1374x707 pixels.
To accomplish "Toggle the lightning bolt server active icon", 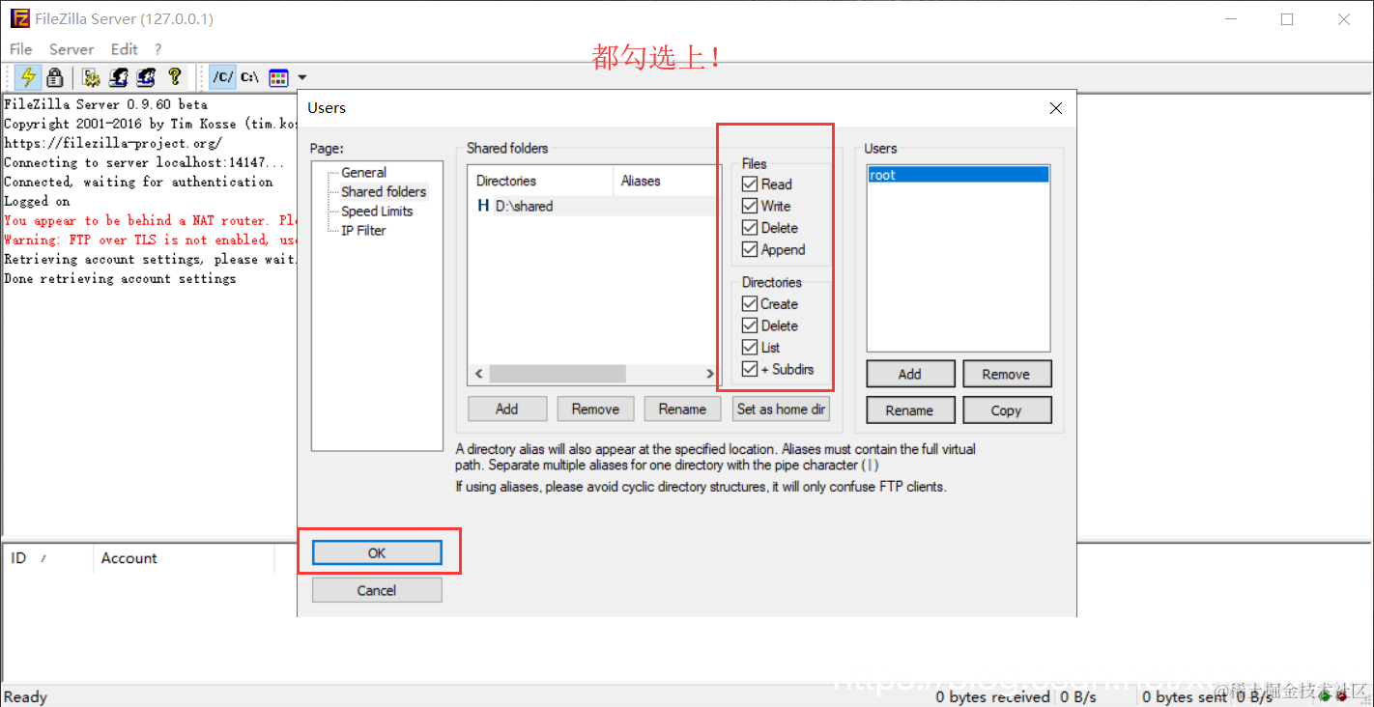I will pyautogui.click(x=29, y=77).
